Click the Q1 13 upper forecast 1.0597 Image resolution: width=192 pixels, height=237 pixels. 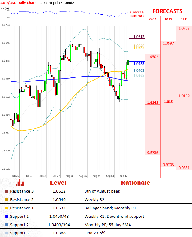click(168, 44)
